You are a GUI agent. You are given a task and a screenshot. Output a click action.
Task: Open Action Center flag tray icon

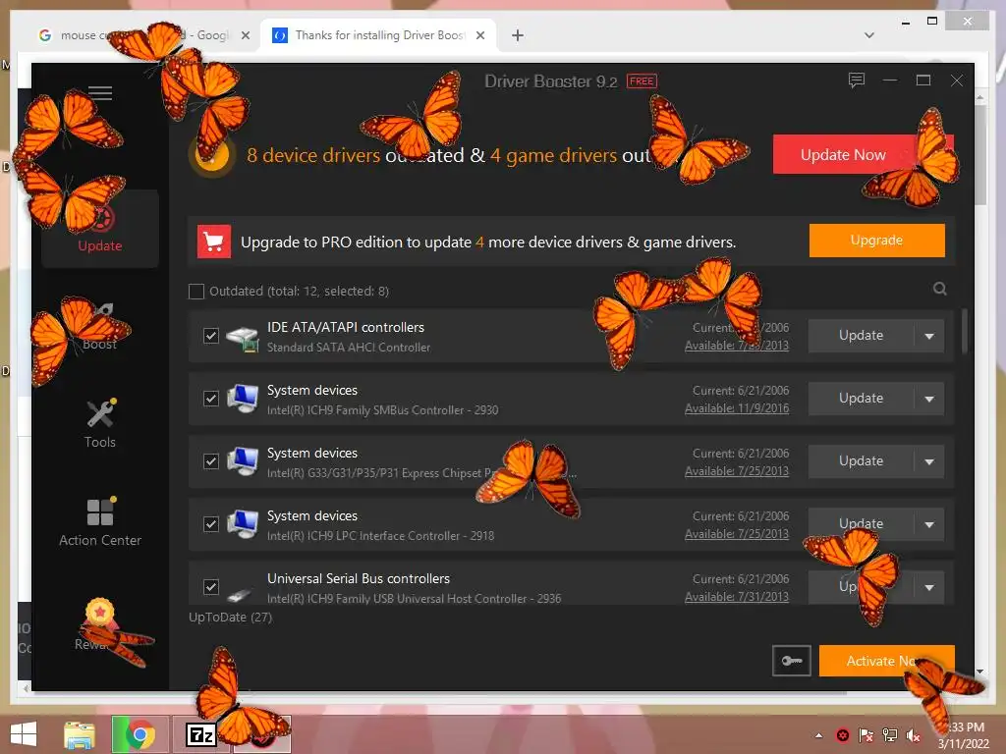pos(866,735)
